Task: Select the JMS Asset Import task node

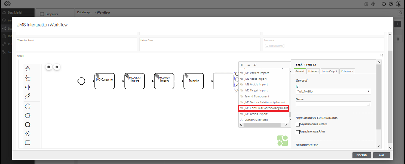Action: click(x=164, y=81)
